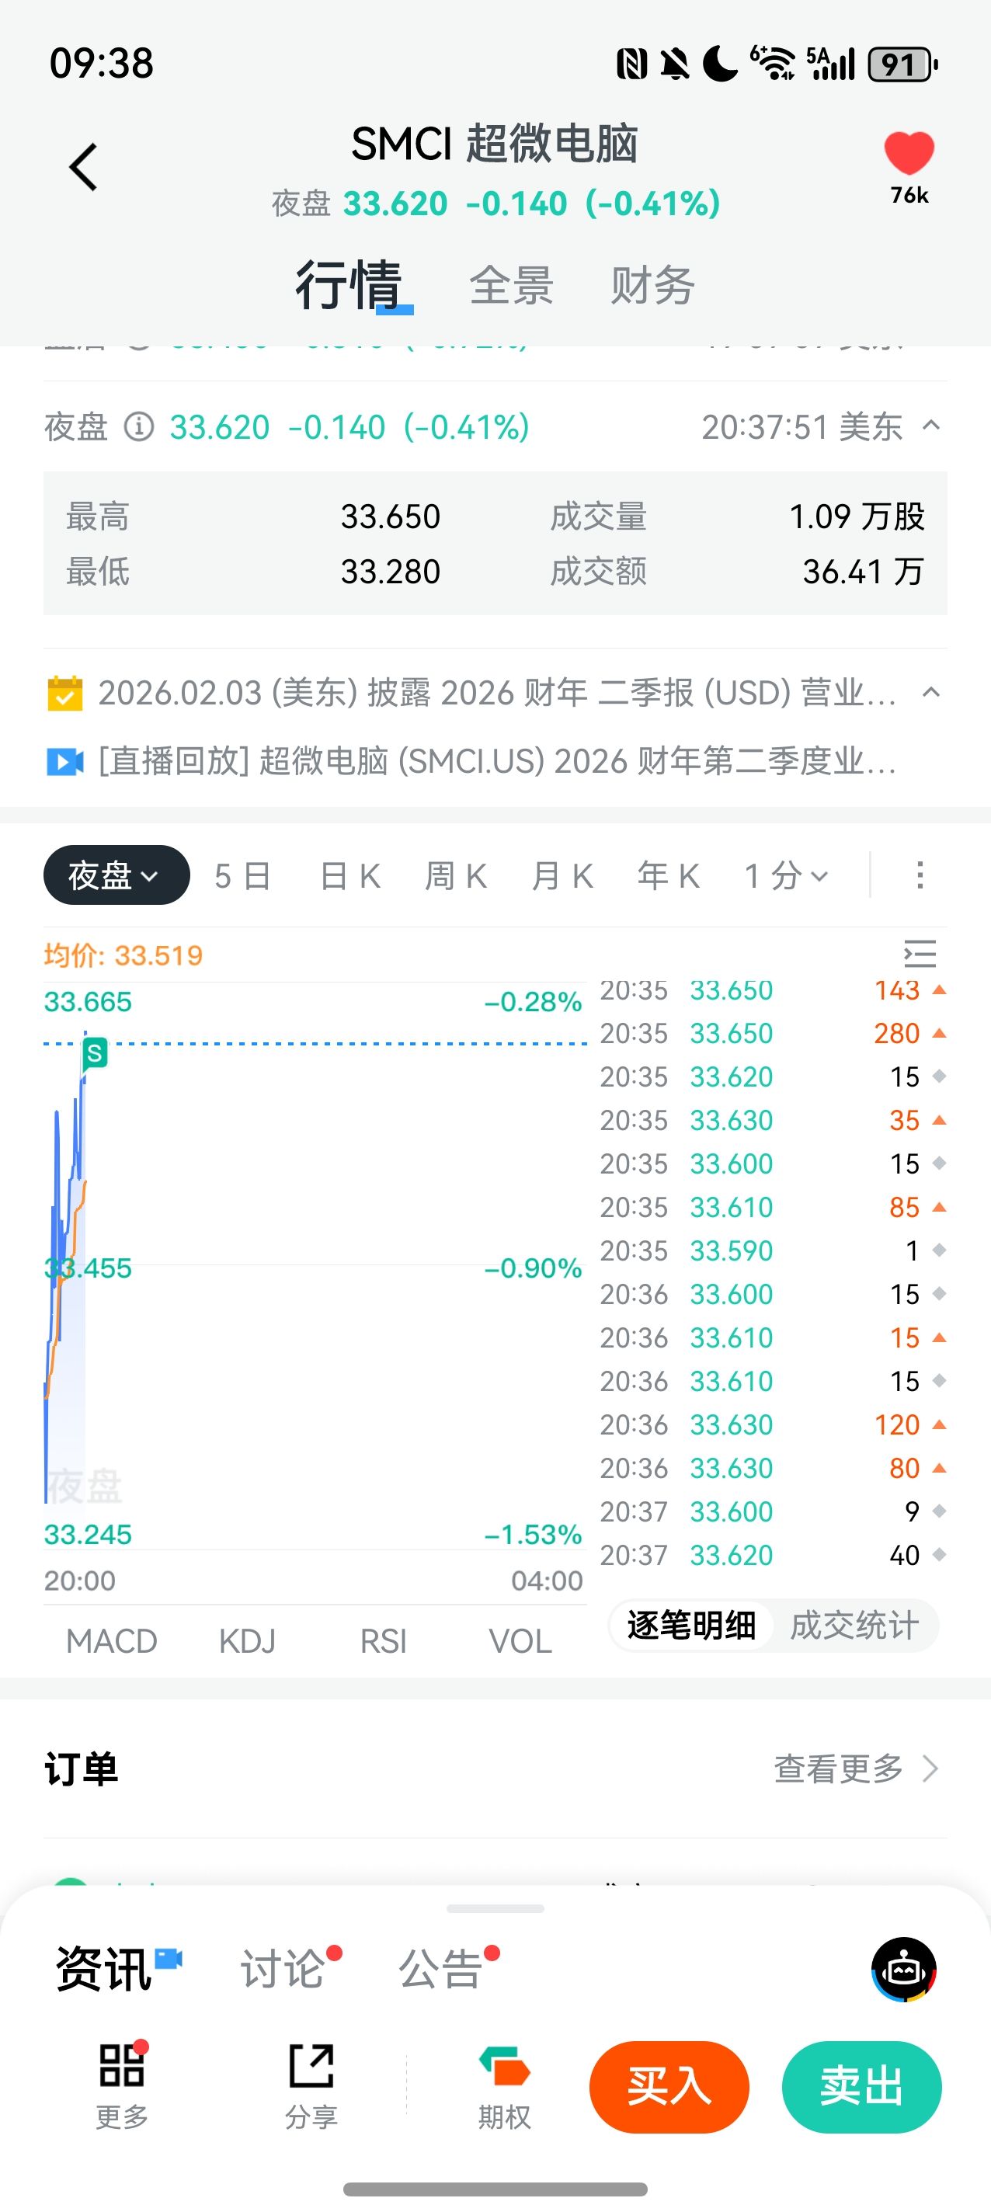991x2212 pixels.
Task: Open the AI robot assistant icon
Action: pyautogui.click(x=903, y=1969)
